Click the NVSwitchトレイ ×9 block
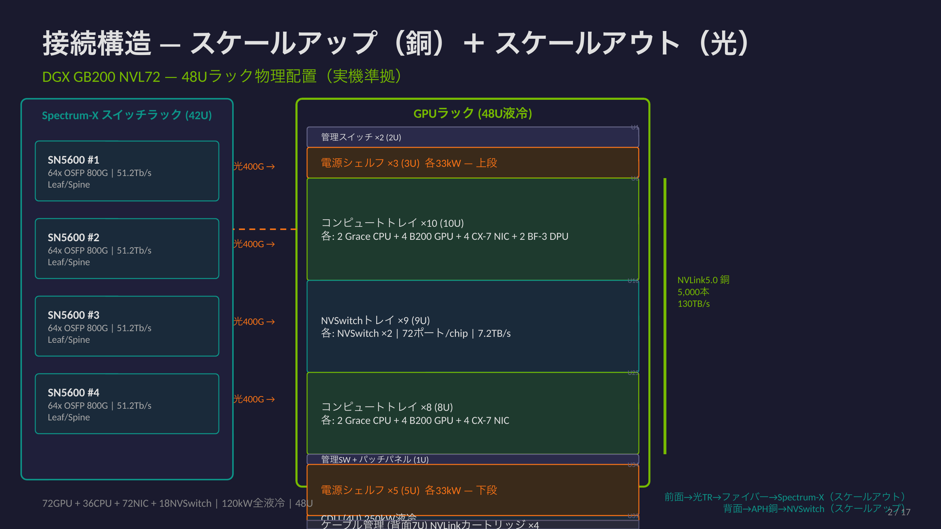This screenshot has height=529, width=941. (x=473, y=326)
